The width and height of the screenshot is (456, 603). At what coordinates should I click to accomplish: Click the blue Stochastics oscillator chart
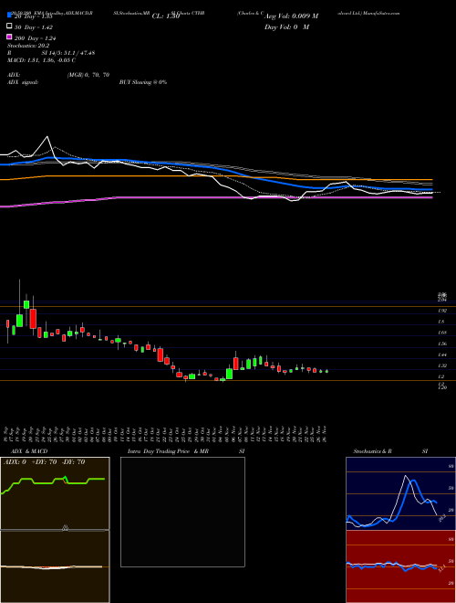click(400, 493)
